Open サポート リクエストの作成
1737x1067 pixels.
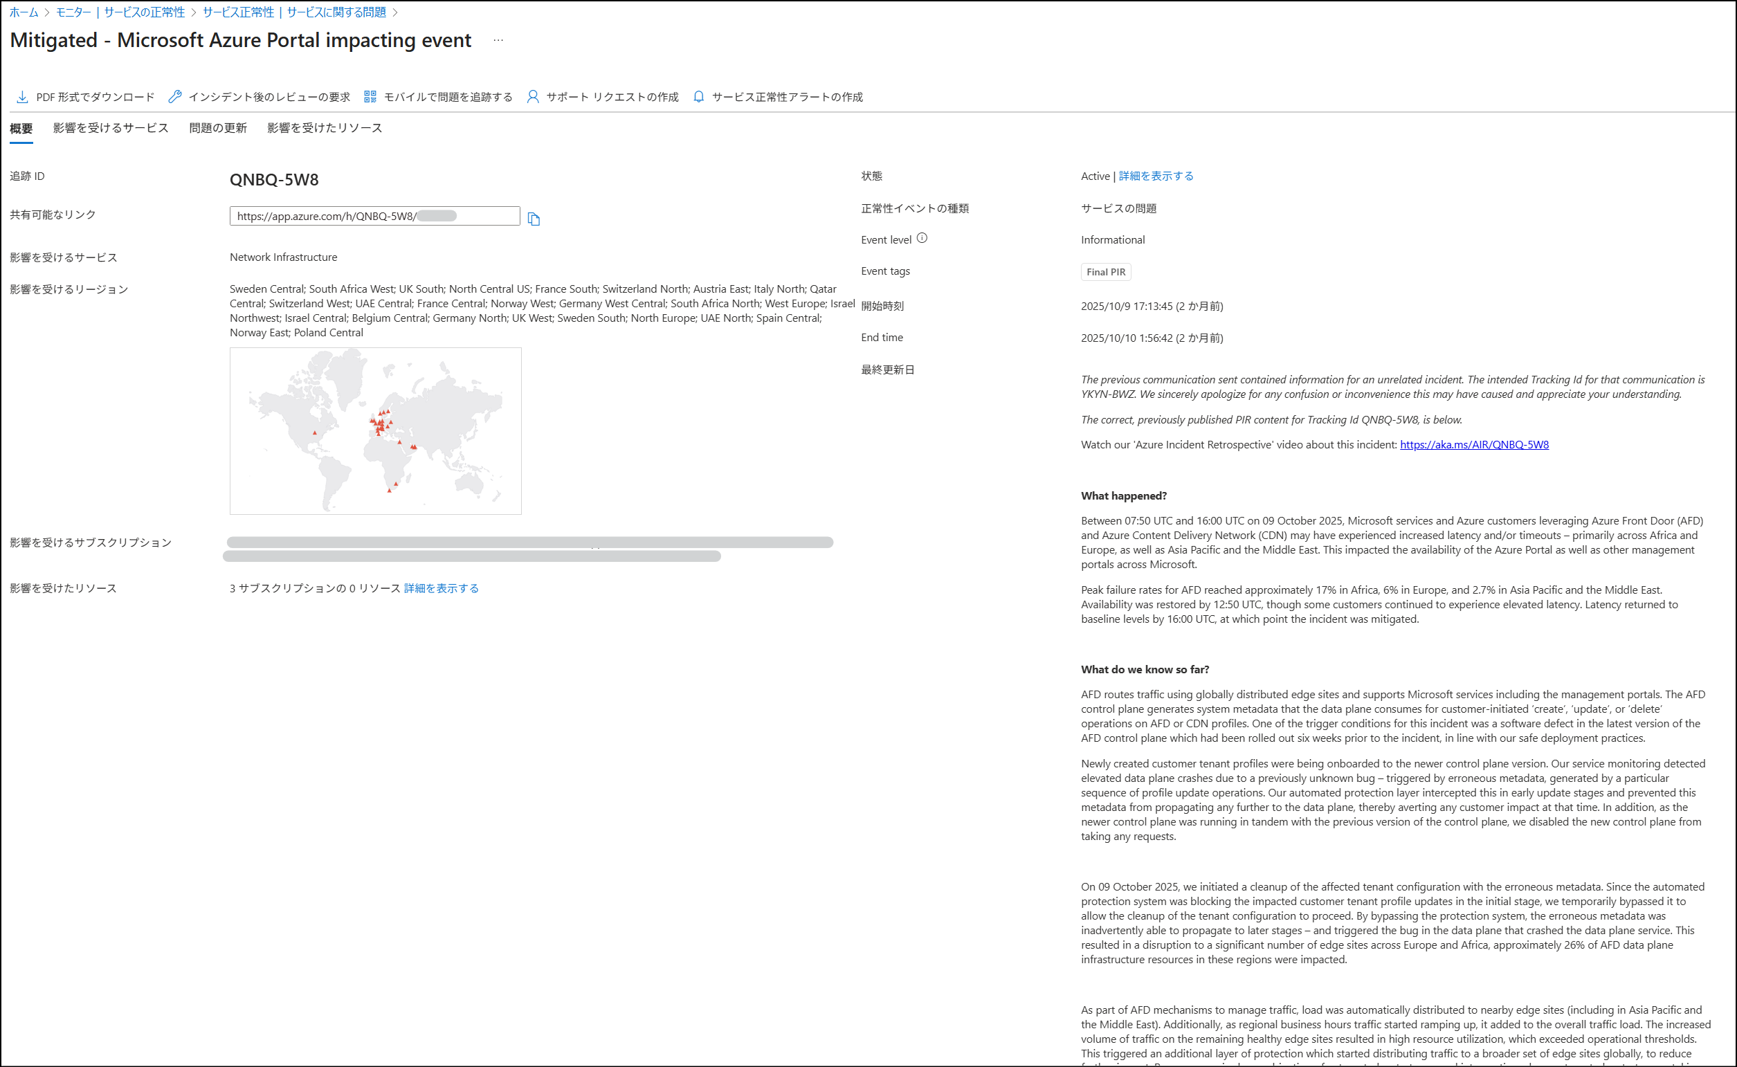coord(612,97)
